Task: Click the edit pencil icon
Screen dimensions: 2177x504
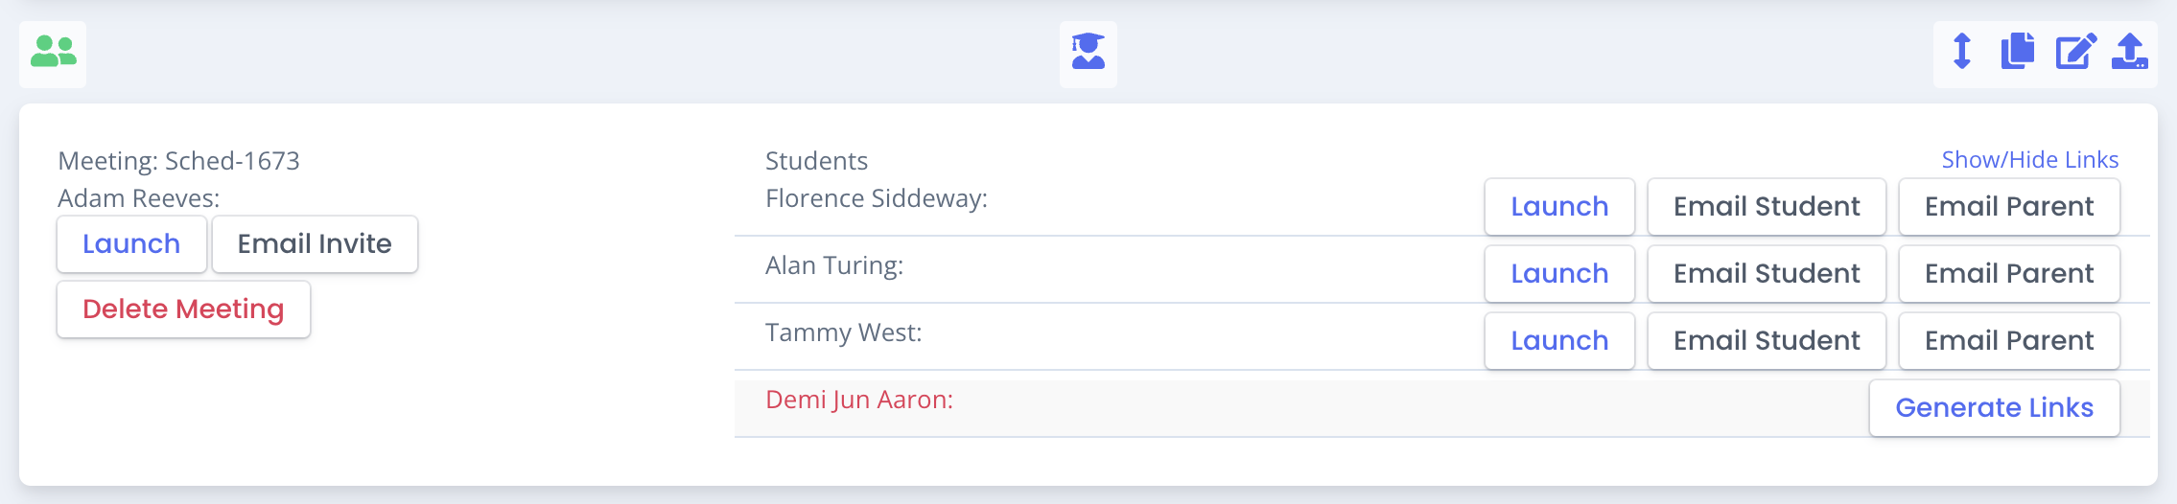Action: click(2075, 51)
